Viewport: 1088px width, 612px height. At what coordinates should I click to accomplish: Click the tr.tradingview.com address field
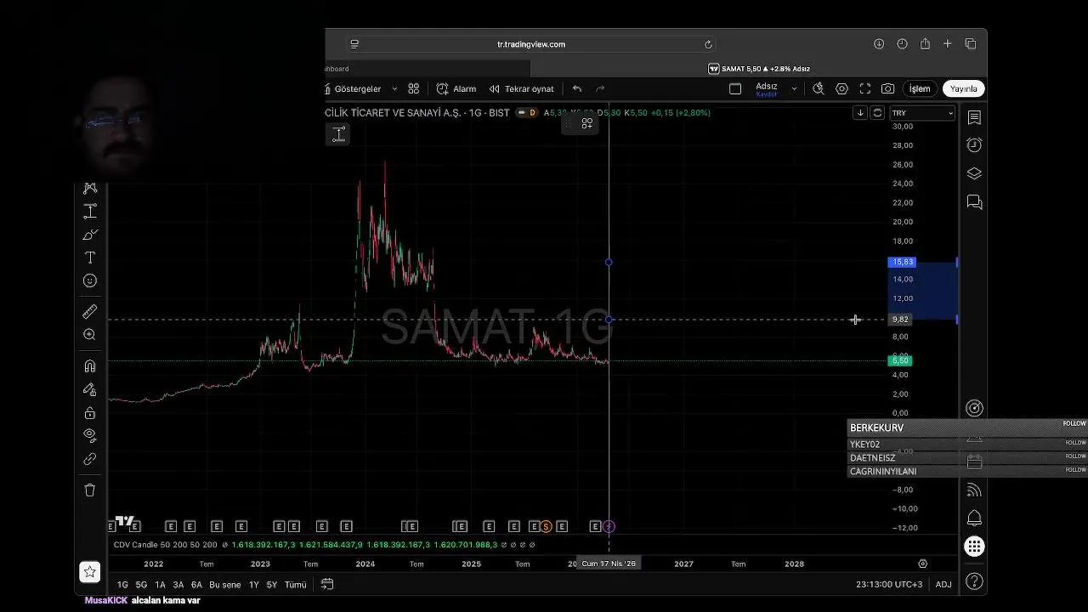(531, 44)
